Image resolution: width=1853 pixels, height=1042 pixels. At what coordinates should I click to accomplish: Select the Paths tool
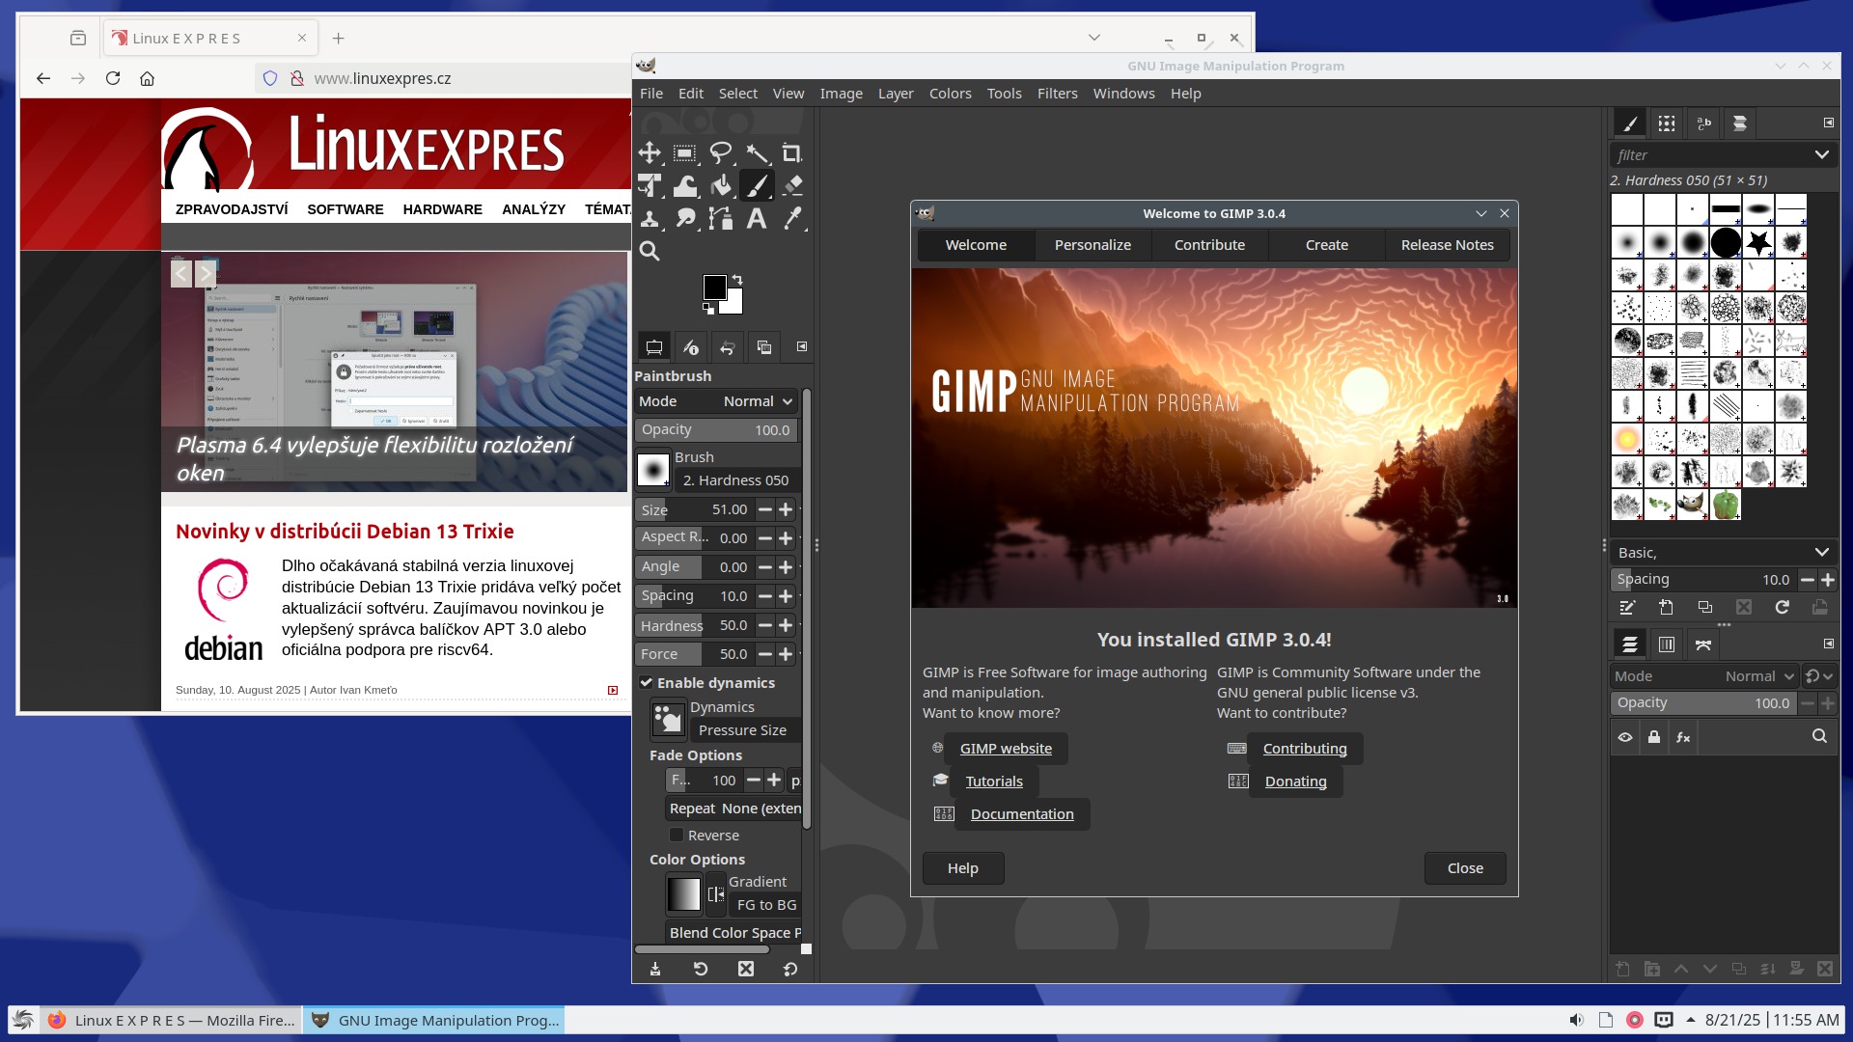[x=721, y=219]
